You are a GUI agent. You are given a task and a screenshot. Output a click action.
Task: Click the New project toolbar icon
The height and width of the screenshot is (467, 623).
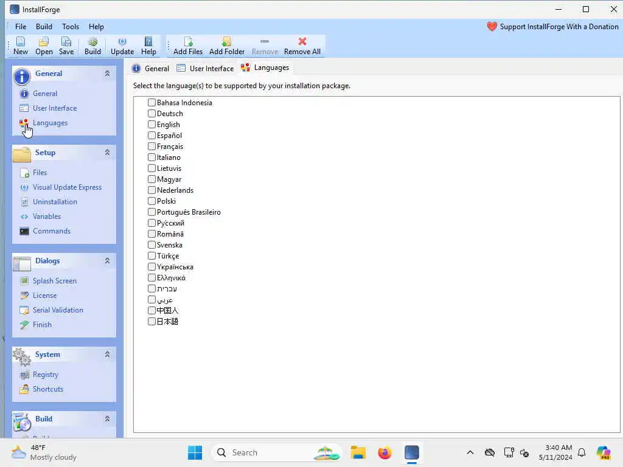tap(20, 46)
